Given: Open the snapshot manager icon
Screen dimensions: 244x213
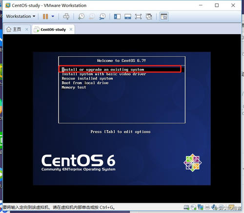Looking at the screenshot, I should [102, 17].
